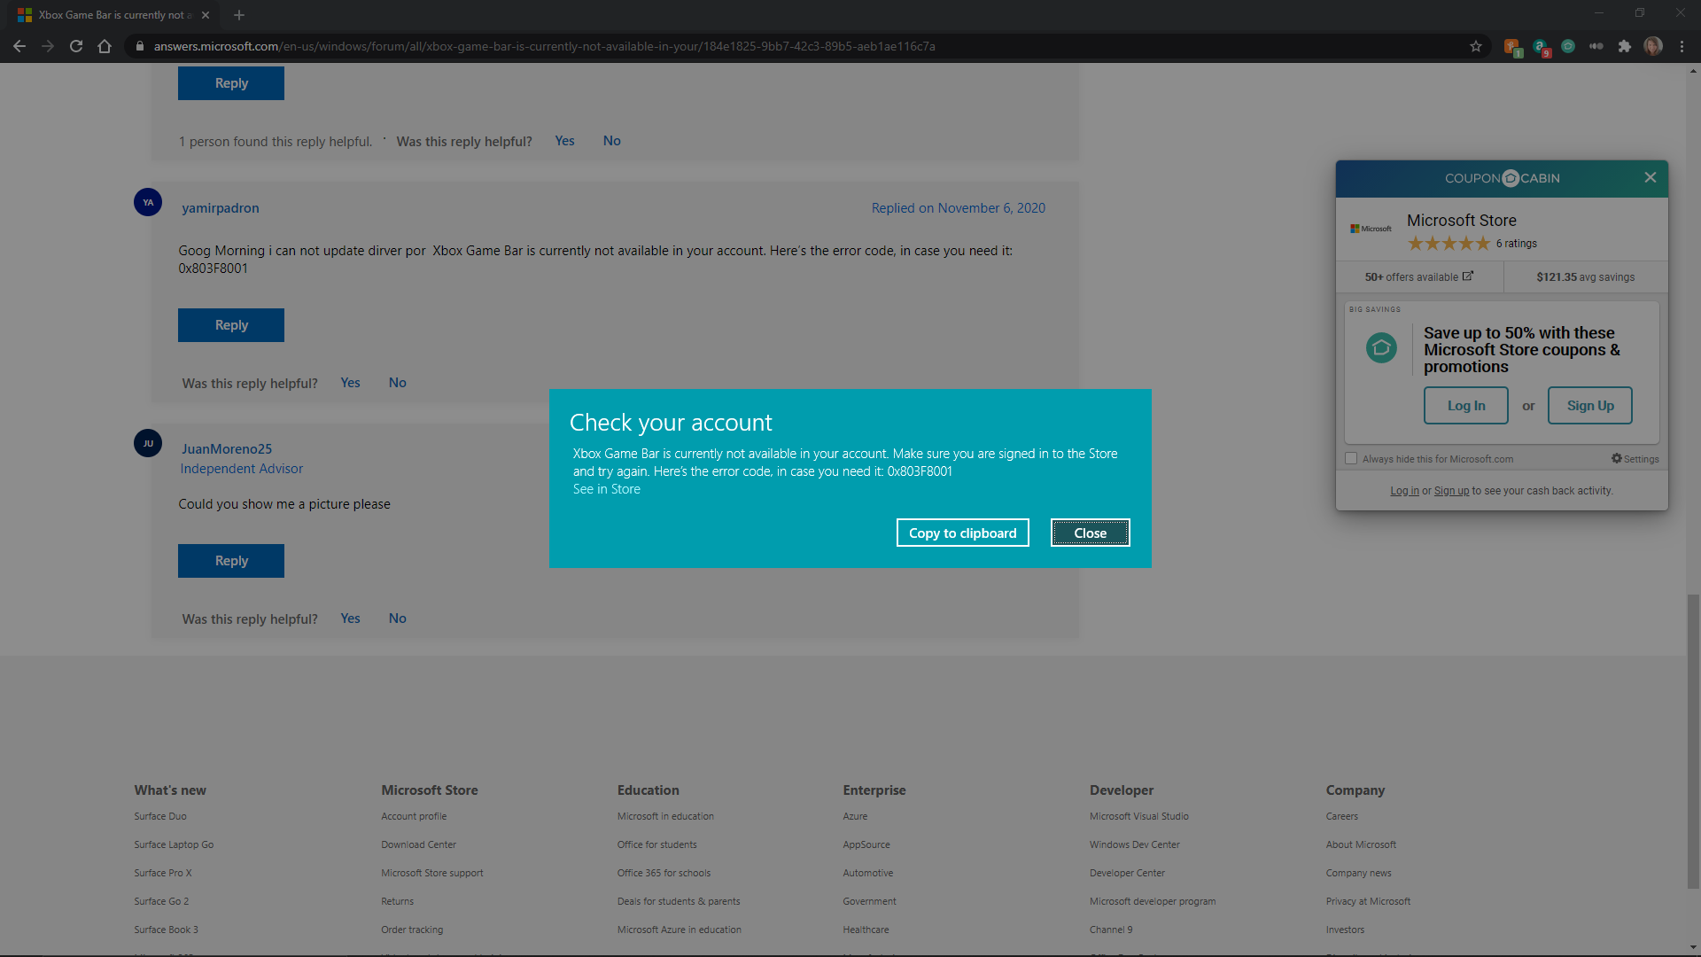Open the browser home page icon
This screenshot has height=957, width=1701.
105,46
